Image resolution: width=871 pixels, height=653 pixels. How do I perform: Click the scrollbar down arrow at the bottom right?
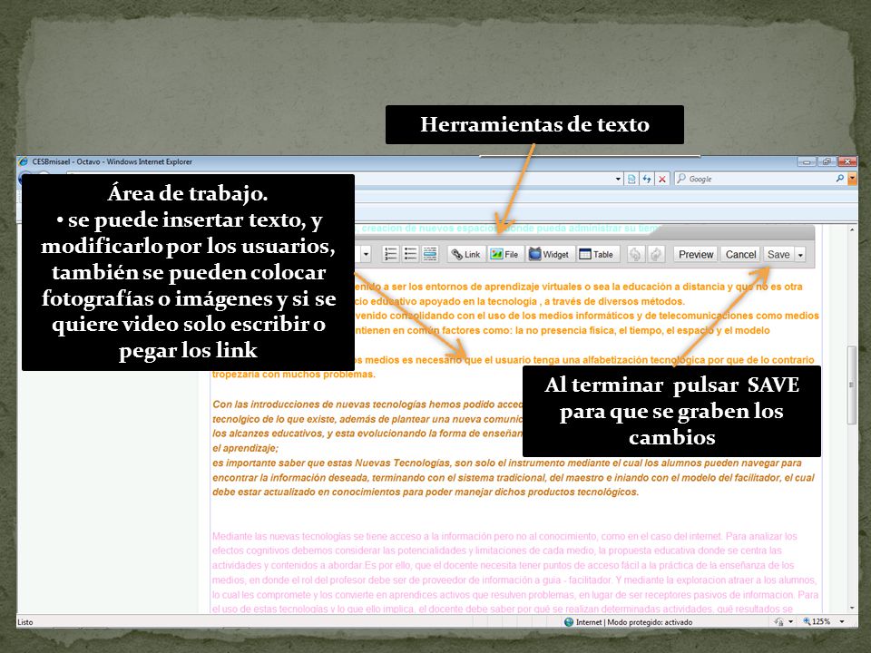852,608
